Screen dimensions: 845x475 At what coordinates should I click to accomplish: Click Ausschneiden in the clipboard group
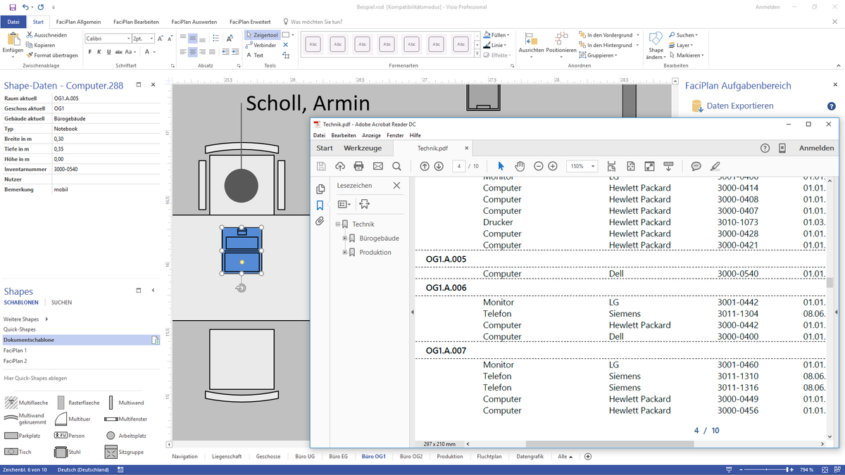(46, 34)
